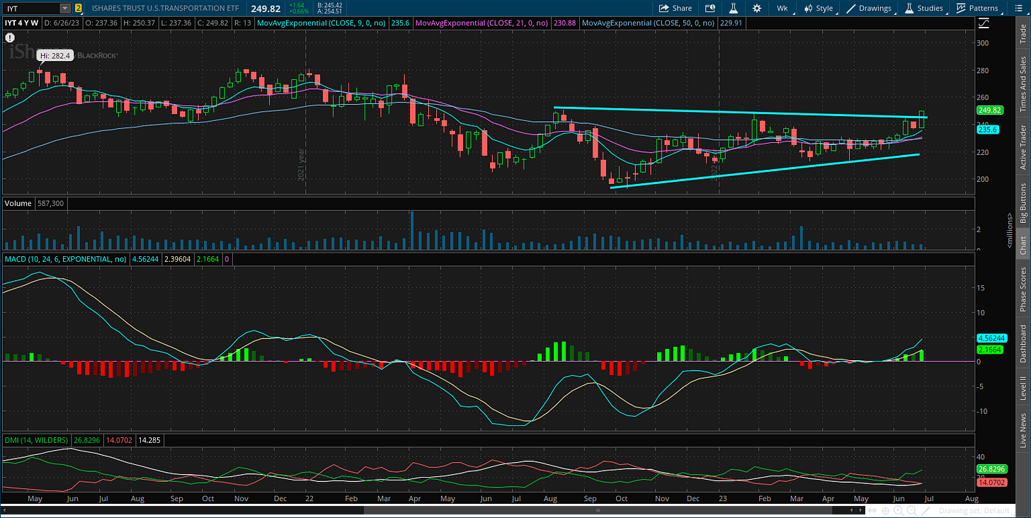1031x518 pixels.
Task: Click the zoom in magnifier
Action: click(897, 510)
